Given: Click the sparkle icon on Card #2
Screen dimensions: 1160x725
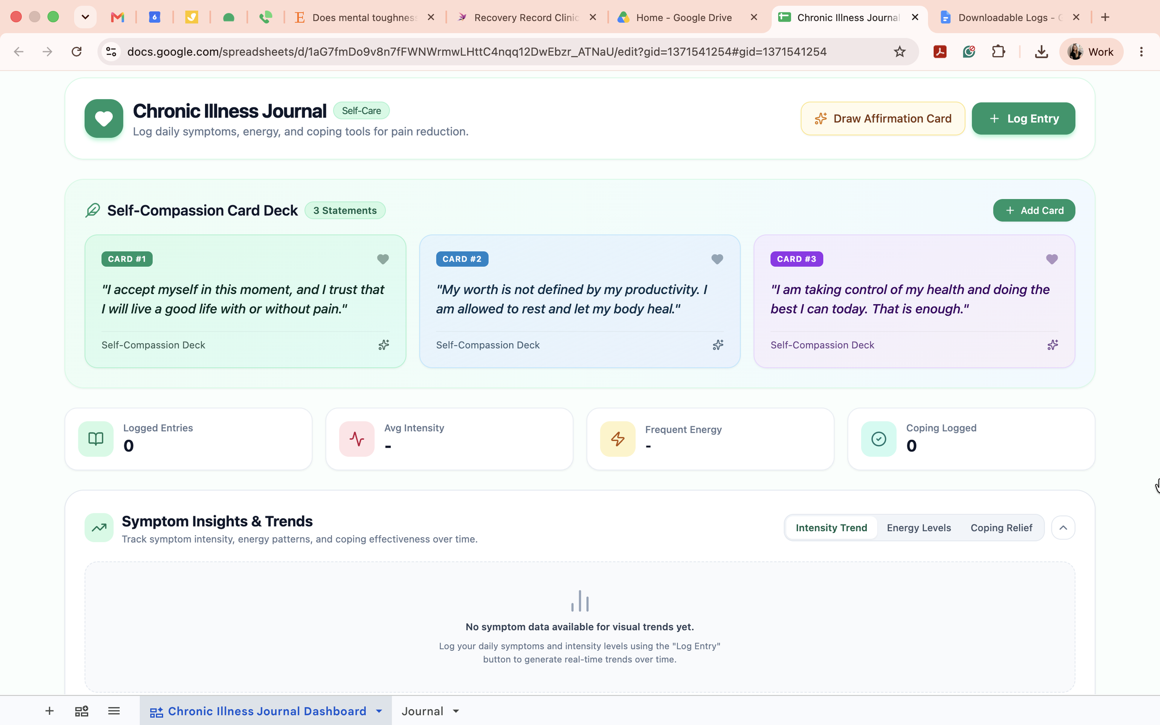Looking at the screenshot, I should coord(718,345).
